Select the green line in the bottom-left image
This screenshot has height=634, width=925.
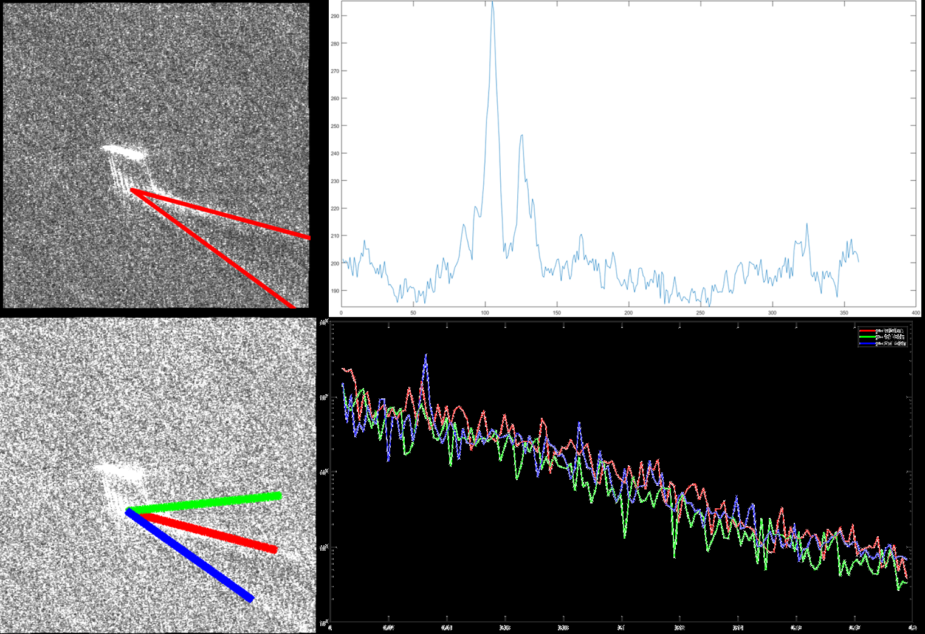click(207, 502)
